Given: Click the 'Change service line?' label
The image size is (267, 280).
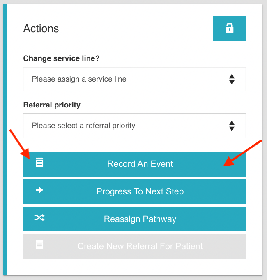Looking at the screenshot, I should (62, 58).
